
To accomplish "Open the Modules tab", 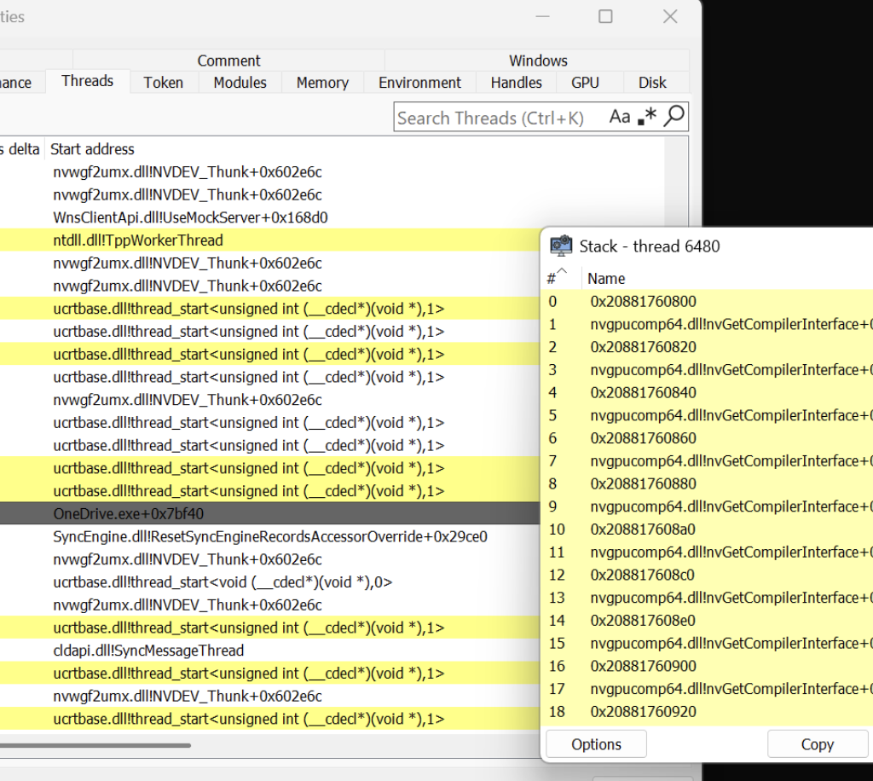I will 240,83.
